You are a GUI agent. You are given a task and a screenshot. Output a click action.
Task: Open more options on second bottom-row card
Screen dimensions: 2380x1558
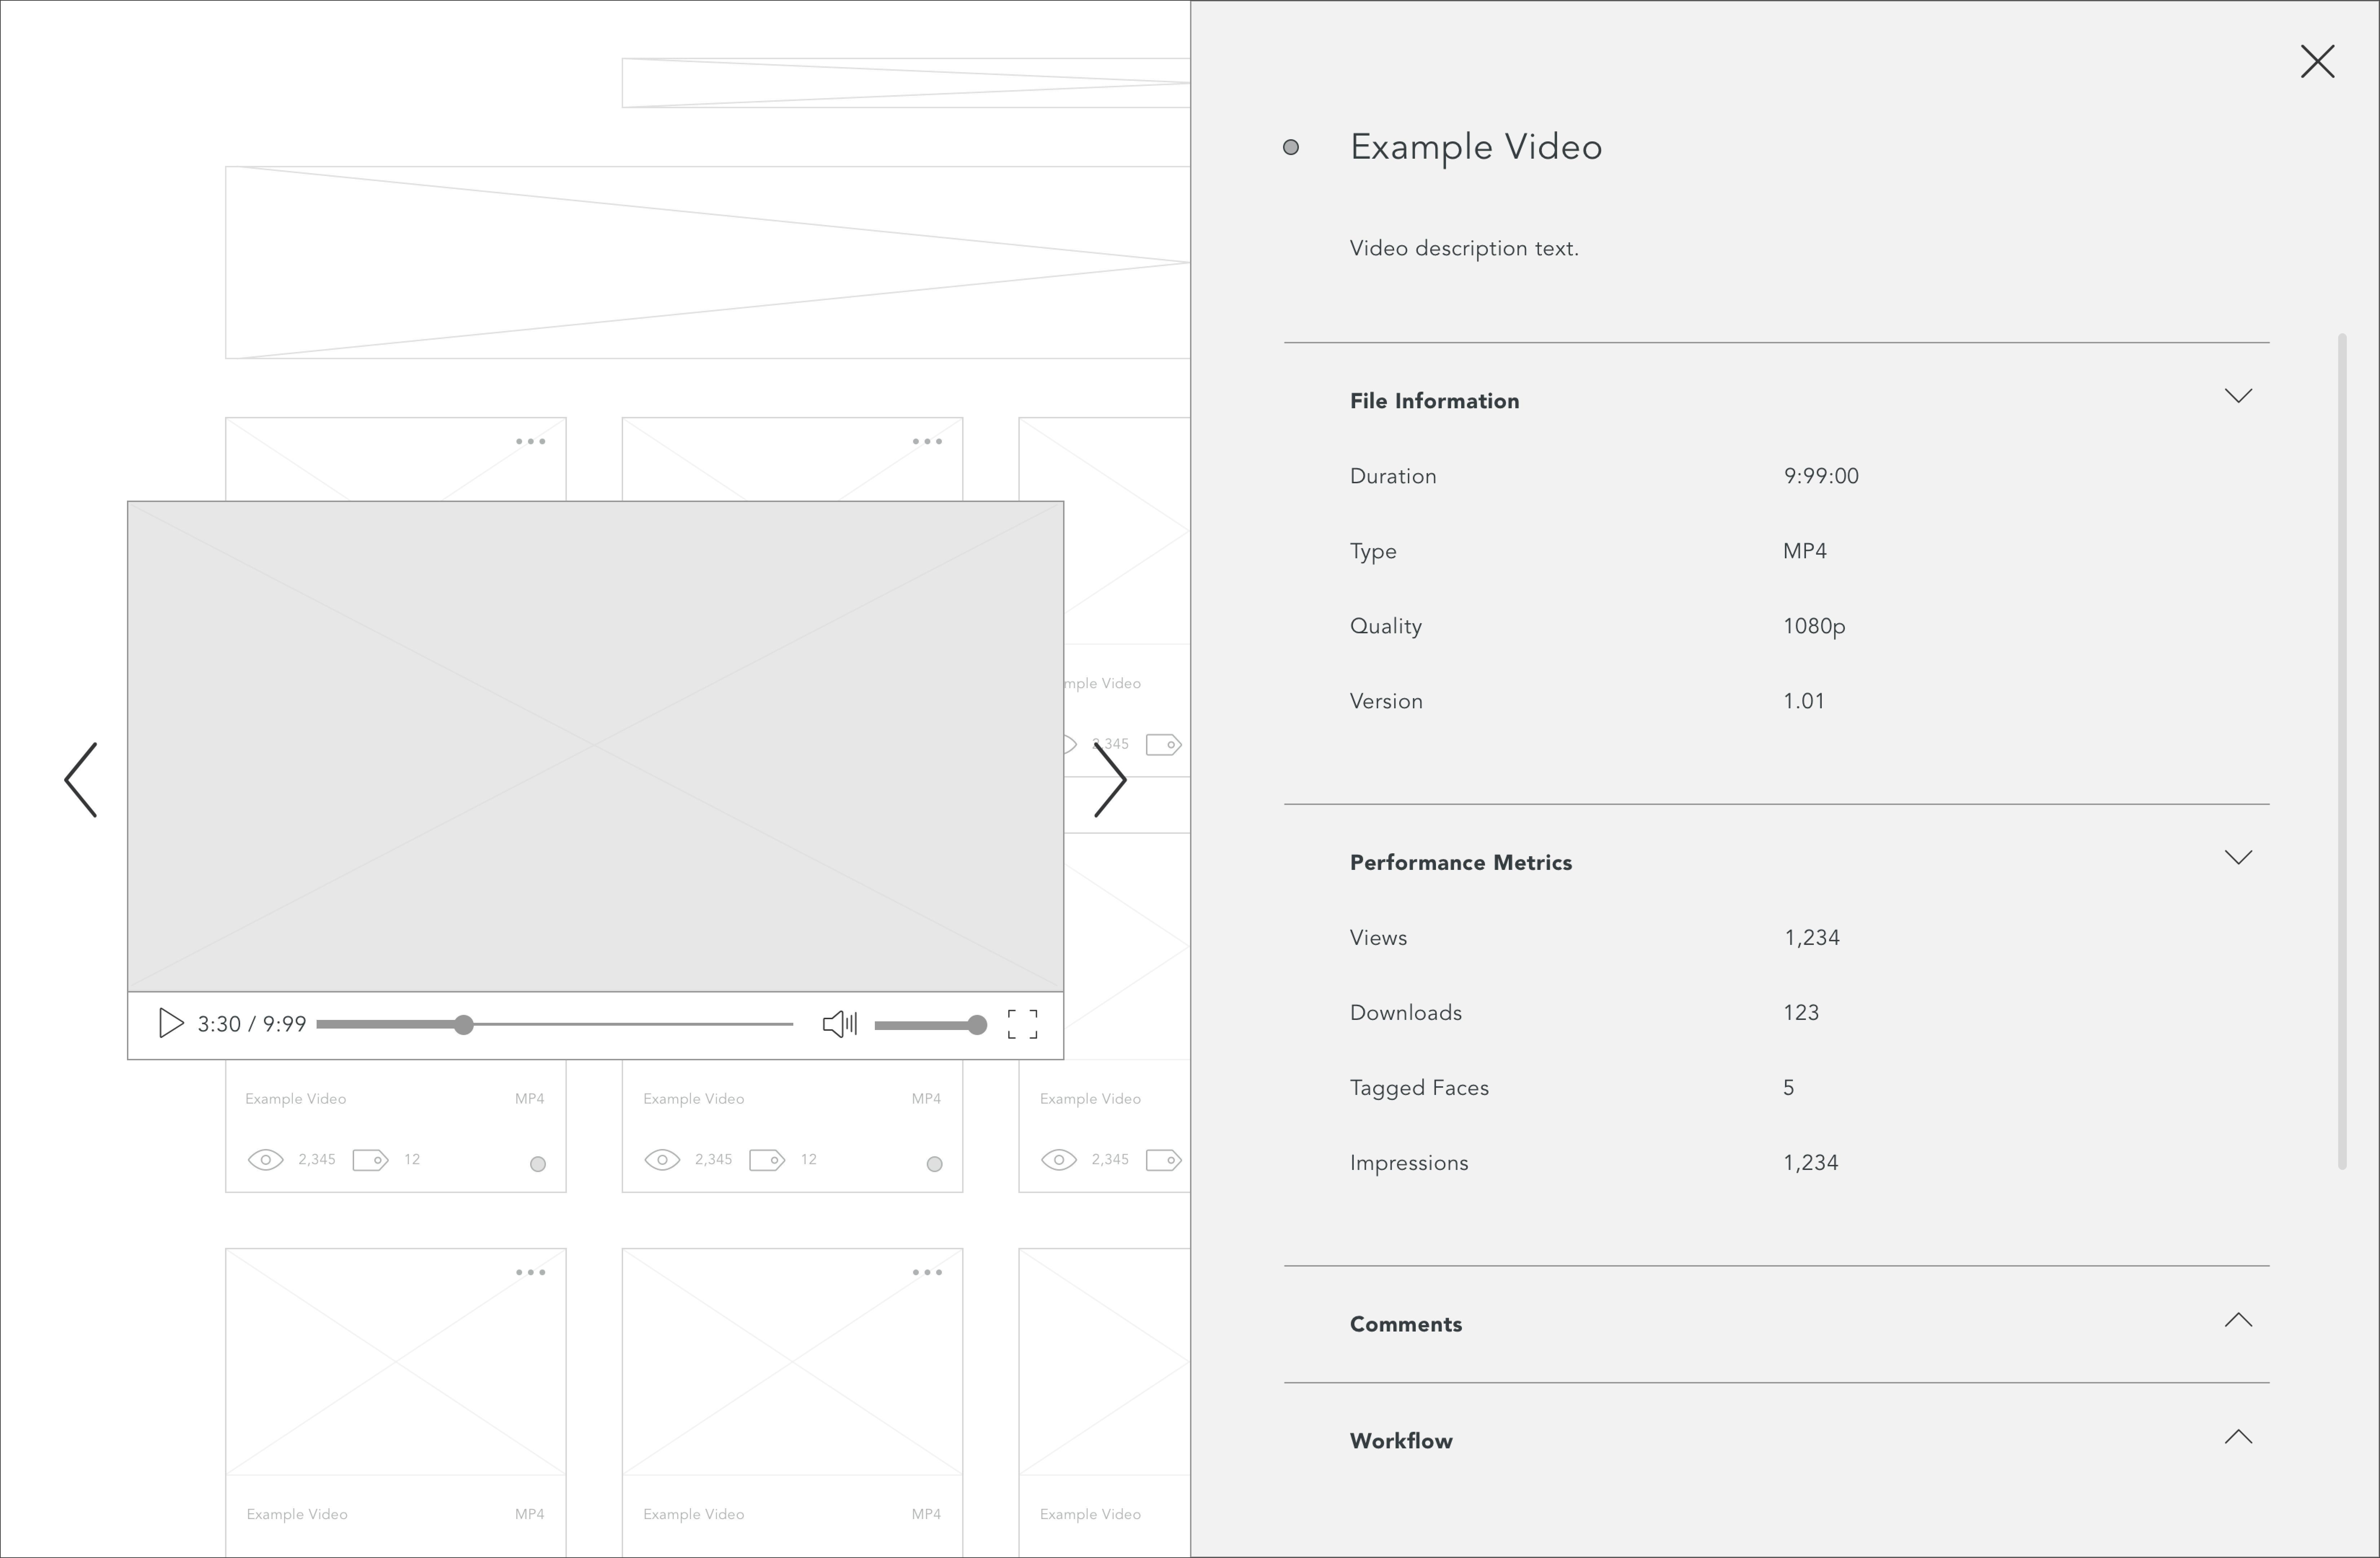(927, 1272)
